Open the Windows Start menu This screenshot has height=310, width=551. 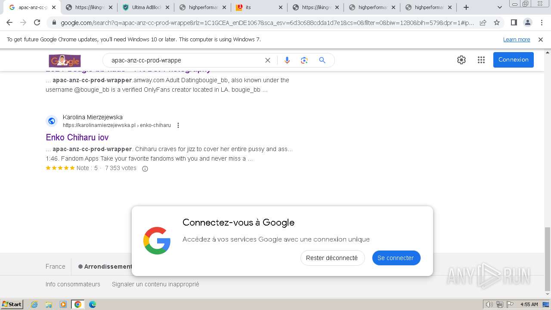pos(12,304)
